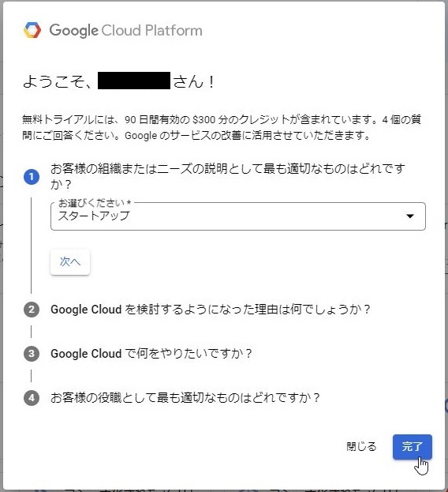This screenshot has width=448, height=492.
Task: Click the Google Cloud Platform hexagon logo
Action: [32, 30]
